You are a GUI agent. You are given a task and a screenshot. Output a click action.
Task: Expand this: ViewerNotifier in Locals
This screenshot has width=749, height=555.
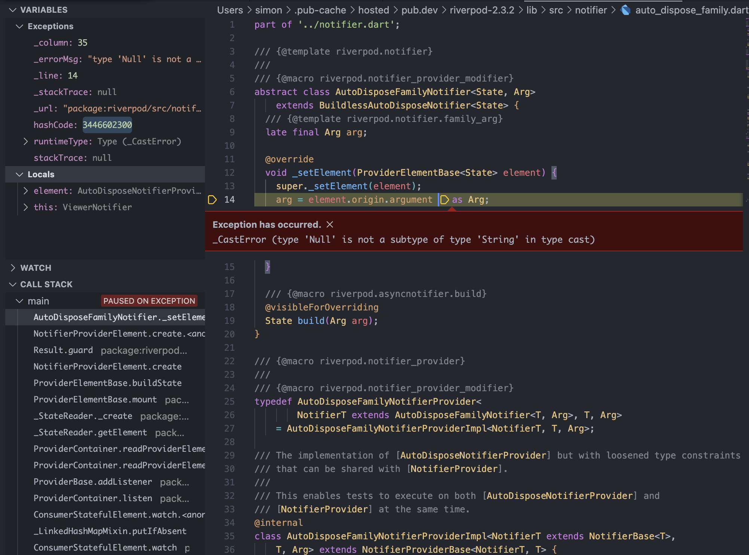[x=25, y=207]
